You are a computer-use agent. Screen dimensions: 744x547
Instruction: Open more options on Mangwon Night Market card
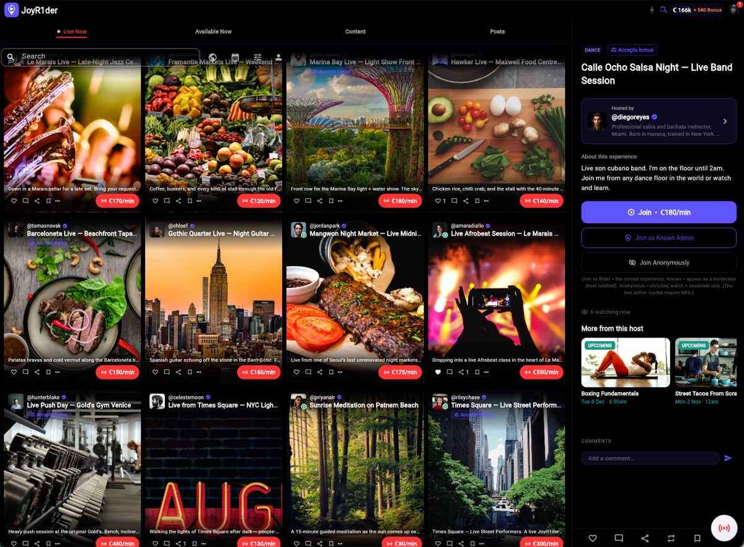(340, 372)
